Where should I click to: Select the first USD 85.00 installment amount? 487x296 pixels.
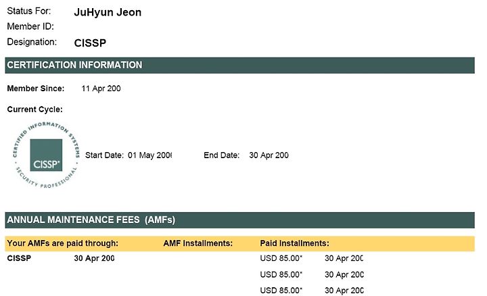[x=281, y=258]
